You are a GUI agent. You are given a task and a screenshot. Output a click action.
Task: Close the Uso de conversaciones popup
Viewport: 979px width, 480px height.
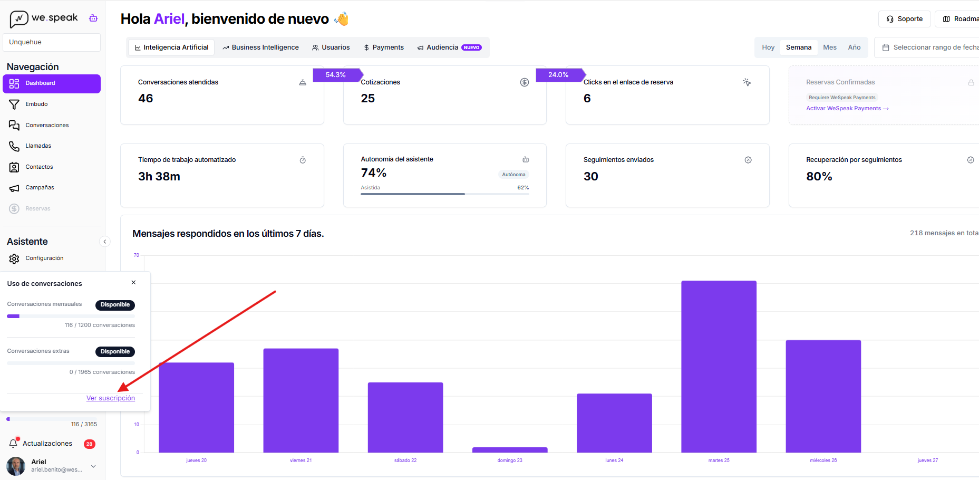click(x=134, y=283)
